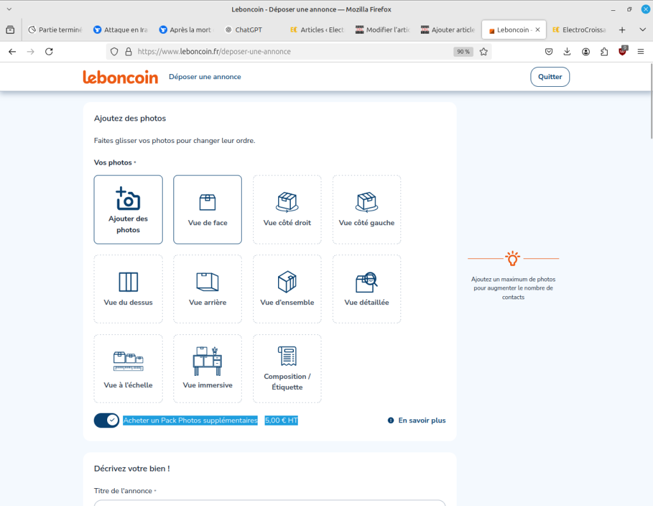Select the Vue de face photo slot
This screenshot has height=506, width=653.
[207, 210]
